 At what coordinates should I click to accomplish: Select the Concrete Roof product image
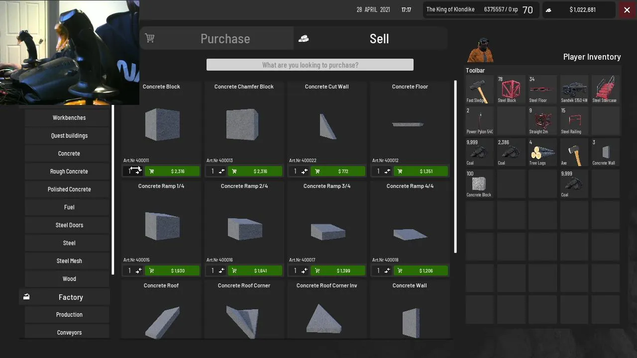(162, 322)
